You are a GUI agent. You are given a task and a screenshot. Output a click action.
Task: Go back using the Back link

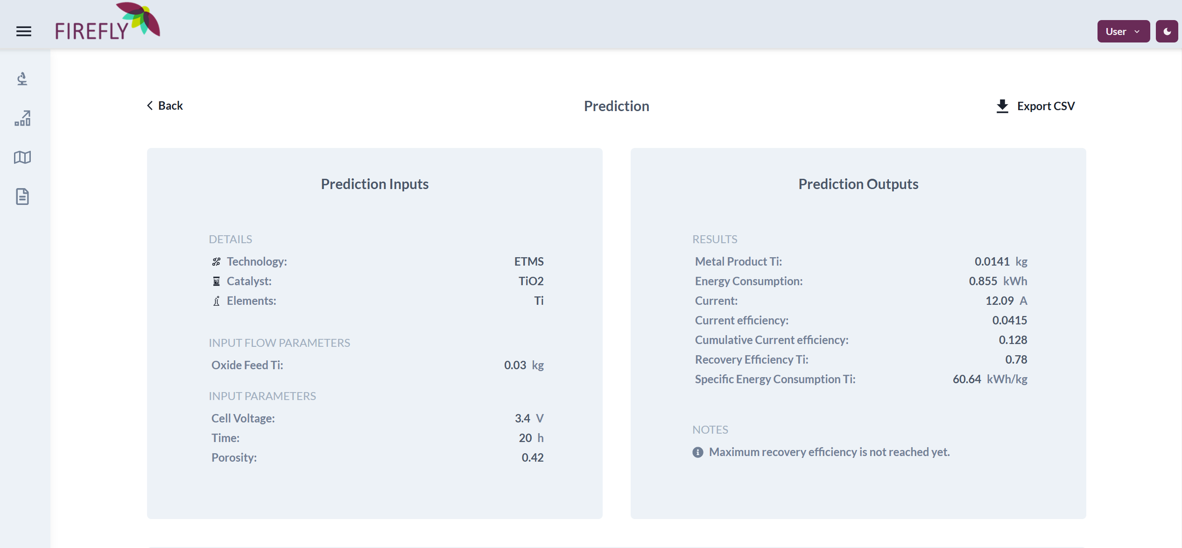[170, 105]
